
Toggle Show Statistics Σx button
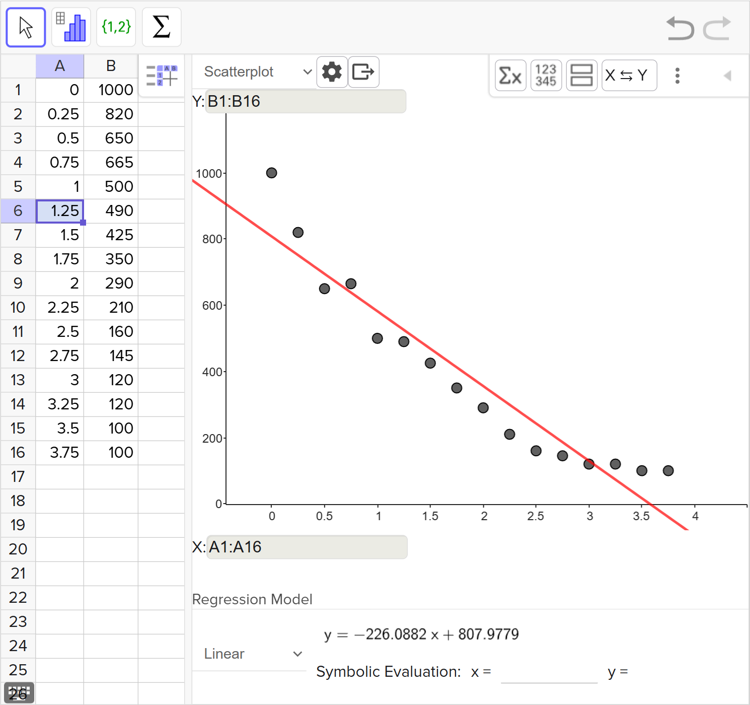(x=510, y=76)
